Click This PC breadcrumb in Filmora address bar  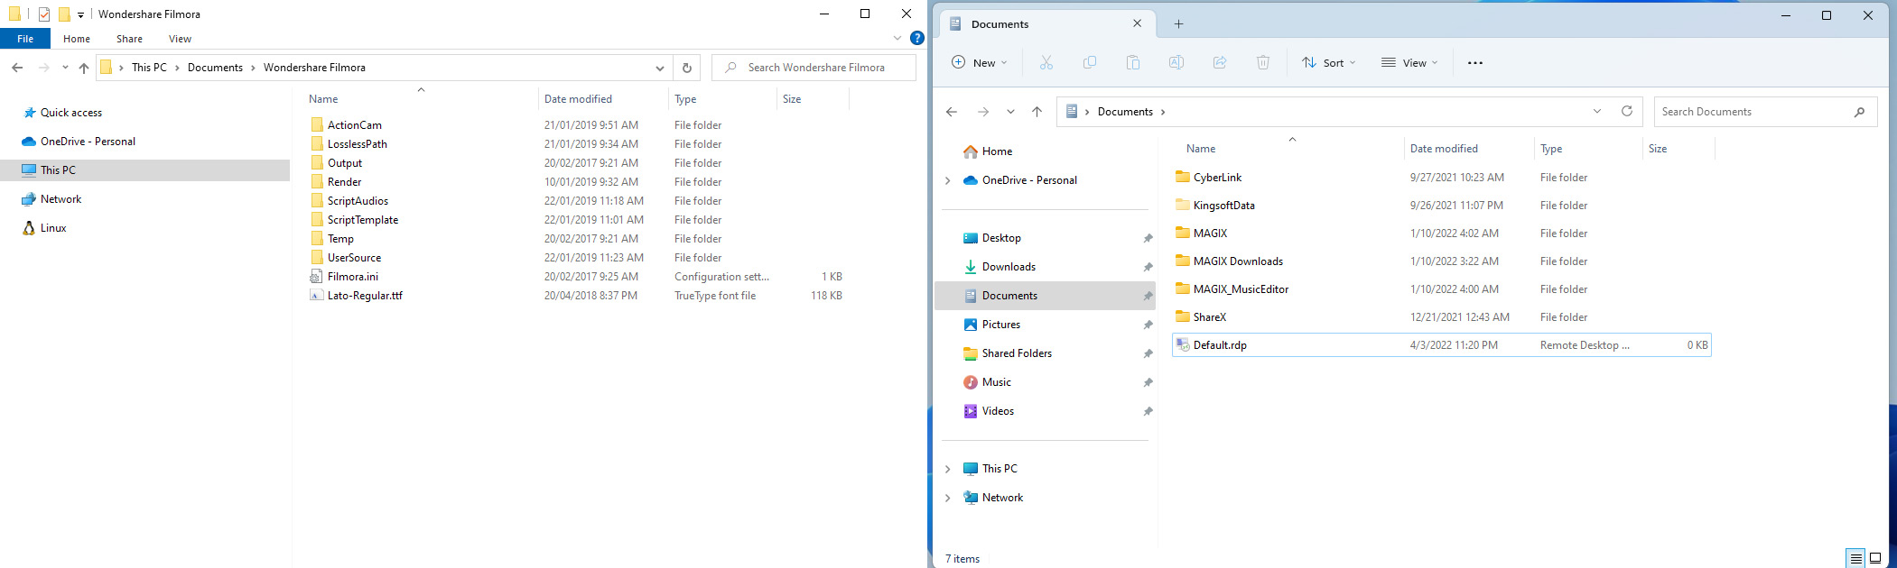[x=149, y=68]
